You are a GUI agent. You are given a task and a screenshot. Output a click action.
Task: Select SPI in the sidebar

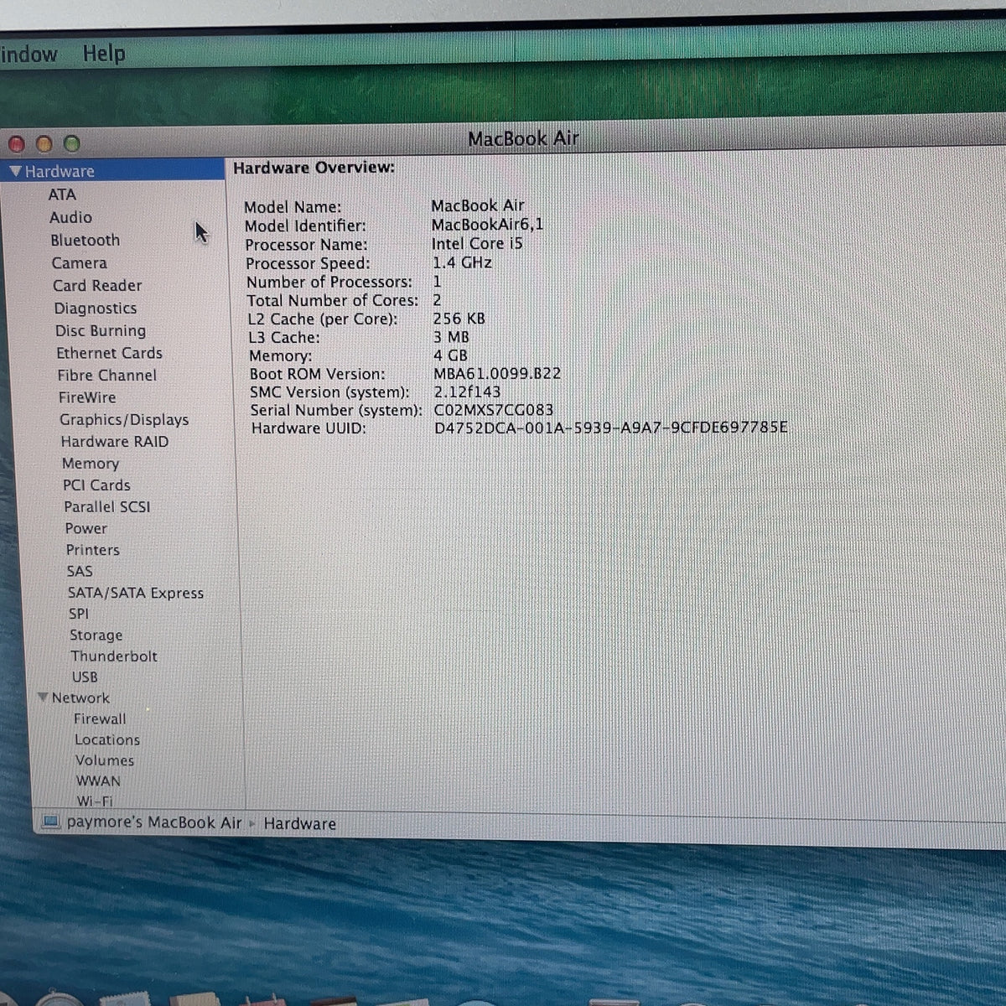[x=79, y=614]
